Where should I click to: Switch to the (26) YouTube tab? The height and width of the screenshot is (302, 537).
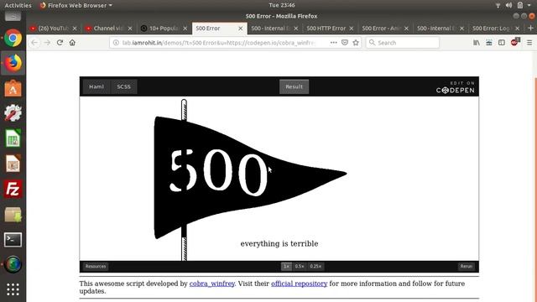(x=53, y=28)
